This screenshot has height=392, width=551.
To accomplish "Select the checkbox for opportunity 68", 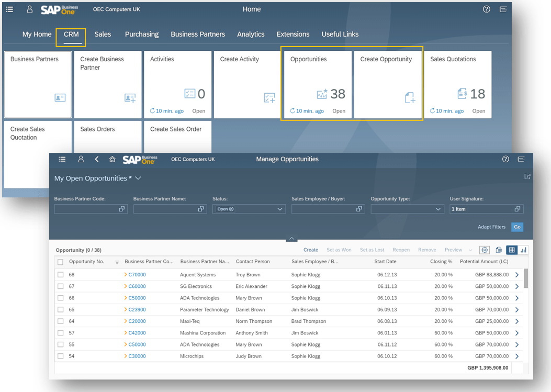I will 60,274.
